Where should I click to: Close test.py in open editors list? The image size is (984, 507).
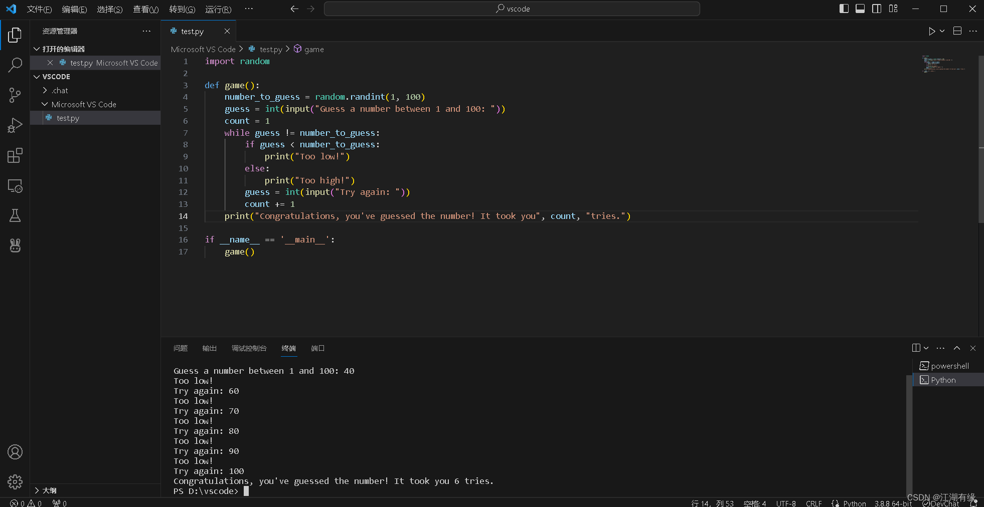coord(50,63)
